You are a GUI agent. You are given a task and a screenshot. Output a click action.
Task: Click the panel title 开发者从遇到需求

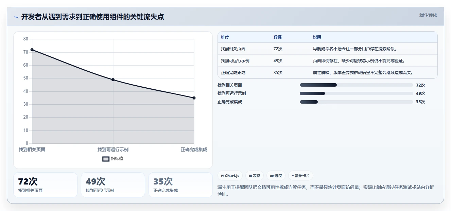[x=92, y=17]
